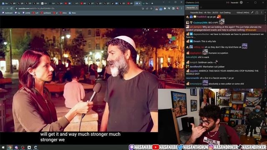Open the Chrome profile avatar
This screenshot has width=267, height=150.
(x=177, y=8)
